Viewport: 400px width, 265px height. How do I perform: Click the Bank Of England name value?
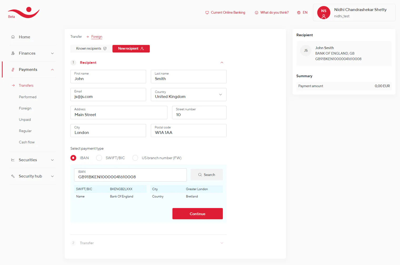pos(121,196)
